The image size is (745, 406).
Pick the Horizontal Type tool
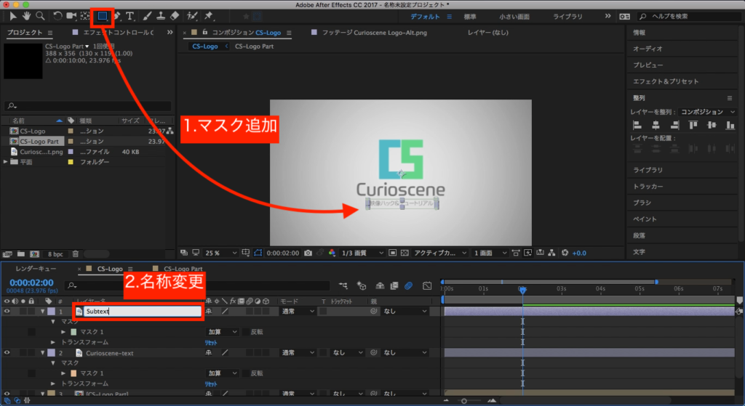(x=130, y=15)
